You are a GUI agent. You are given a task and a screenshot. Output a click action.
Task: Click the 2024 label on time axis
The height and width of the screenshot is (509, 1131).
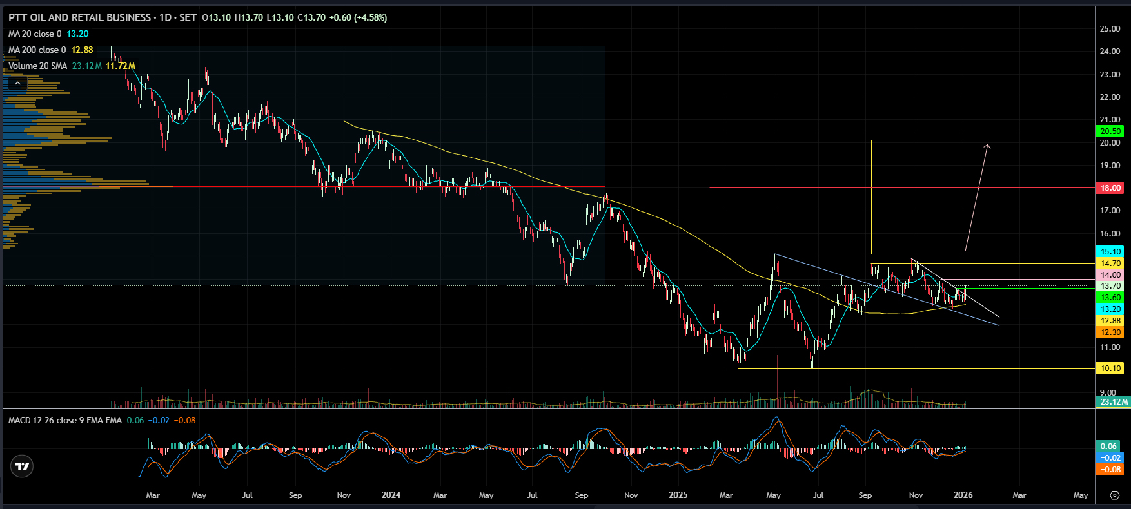391,495
